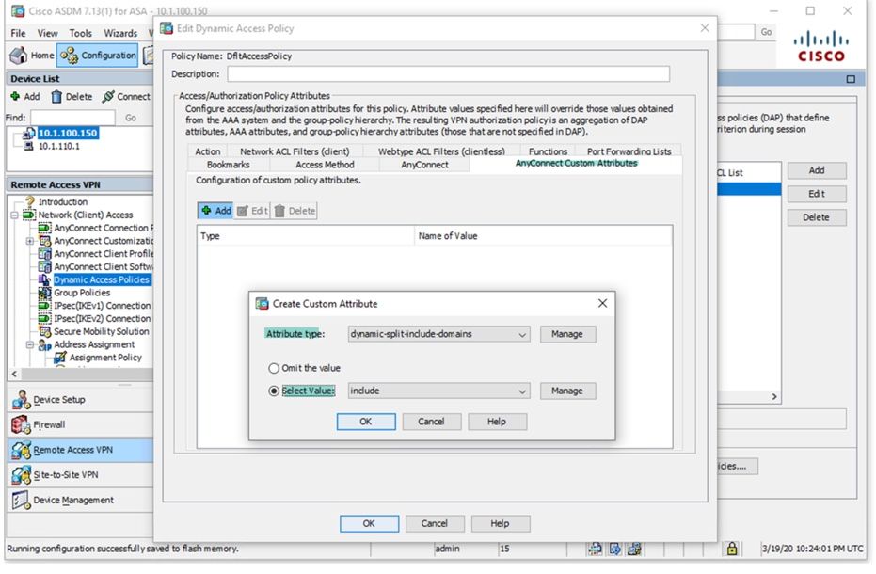Click Manage next to Select Value
The width and height of the screenshot is (876, 574).
(567, 391)
